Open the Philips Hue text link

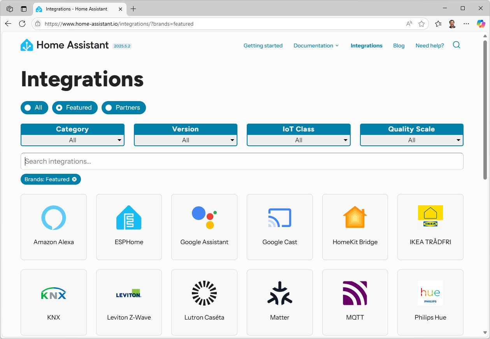[x=430, y=317]
